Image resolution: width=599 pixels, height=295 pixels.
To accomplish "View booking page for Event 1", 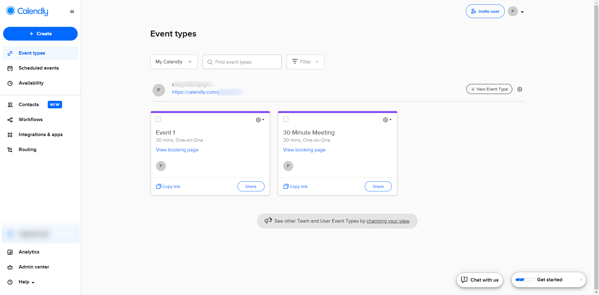I will coord(177,150).
